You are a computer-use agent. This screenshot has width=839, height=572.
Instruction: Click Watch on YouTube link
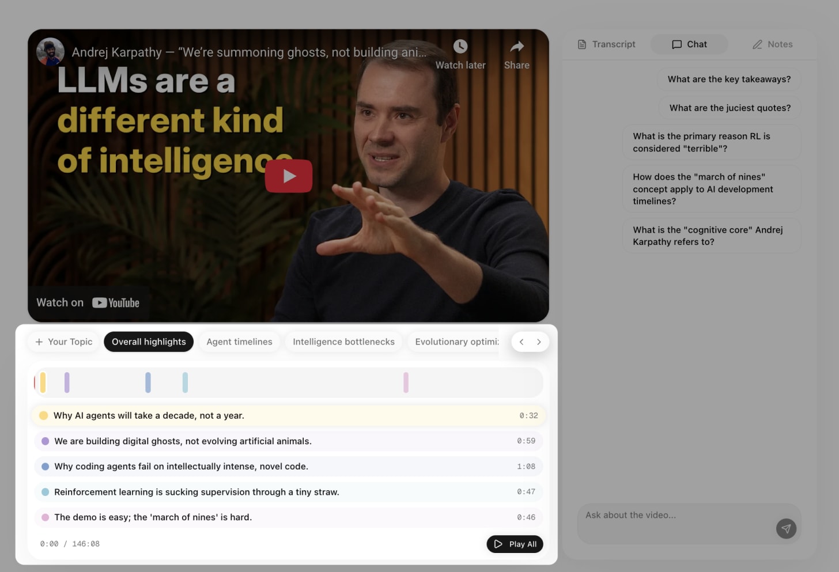(88, 302)
